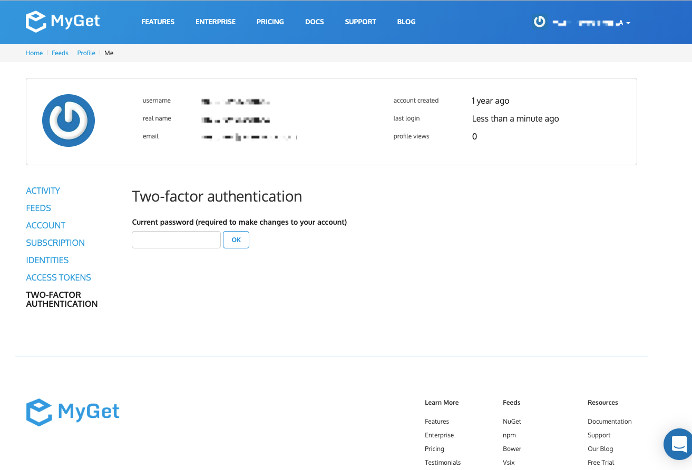Open the ACCOUNT section in the sidebar
The height and width of the screenshot is (470, 692).
click(46, 225)
